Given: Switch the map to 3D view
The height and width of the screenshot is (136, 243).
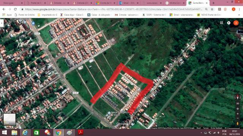Looking at the screenshot, I should coord(238,104).
